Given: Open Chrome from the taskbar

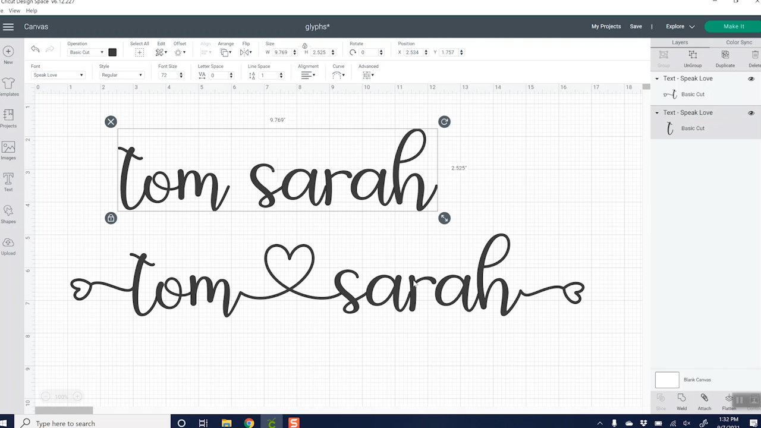Looking at the screenshot, I should coord(249,423).
